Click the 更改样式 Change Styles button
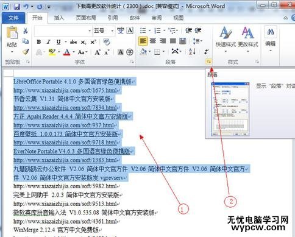 tap(248, 40)
